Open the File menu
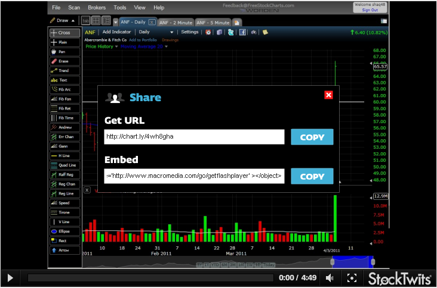 pyautogui.click(x=56, y=8)
